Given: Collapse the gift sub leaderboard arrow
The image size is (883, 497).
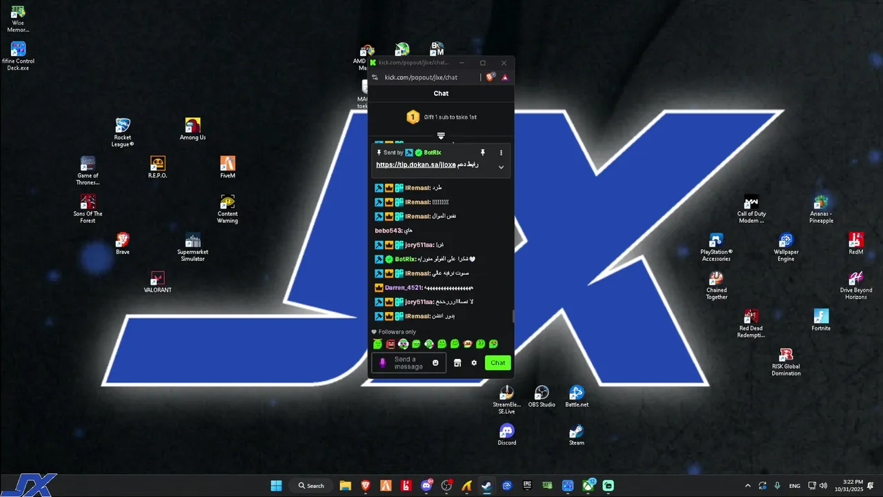Looking at the screenshot, I should tap(441, 136).
